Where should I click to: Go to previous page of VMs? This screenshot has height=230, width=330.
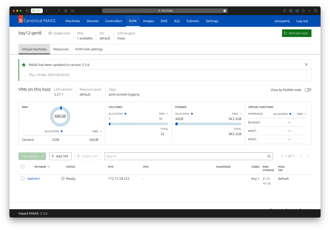point(301,156)
